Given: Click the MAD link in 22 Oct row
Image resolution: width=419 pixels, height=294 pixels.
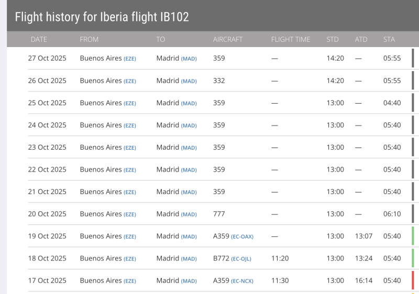Looking at the screenshot, I should pos(189,170).
